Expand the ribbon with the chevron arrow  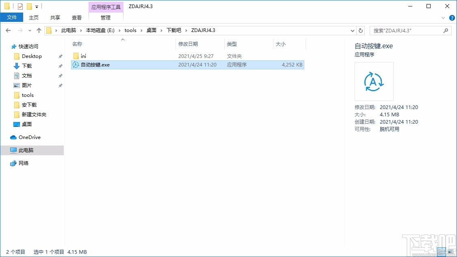pos(443,17)
